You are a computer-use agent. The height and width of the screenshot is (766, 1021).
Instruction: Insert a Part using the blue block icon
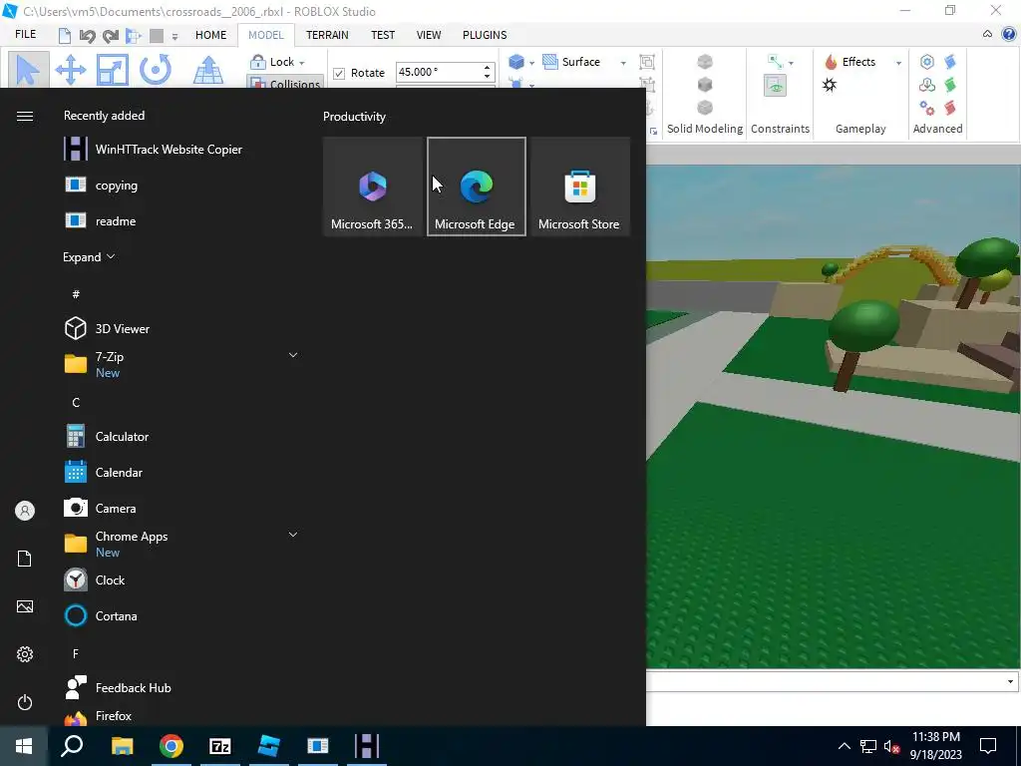(516, 62)
